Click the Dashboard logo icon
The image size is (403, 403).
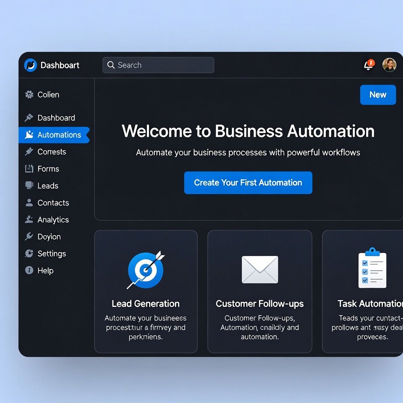(30, 65)
